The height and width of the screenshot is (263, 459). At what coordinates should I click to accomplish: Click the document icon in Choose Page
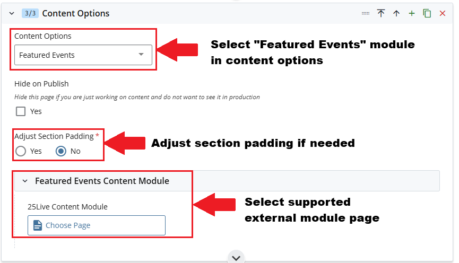click(38, 225)
